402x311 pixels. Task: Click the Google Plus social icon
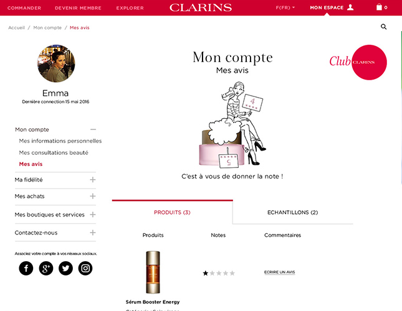coord(46,268)
